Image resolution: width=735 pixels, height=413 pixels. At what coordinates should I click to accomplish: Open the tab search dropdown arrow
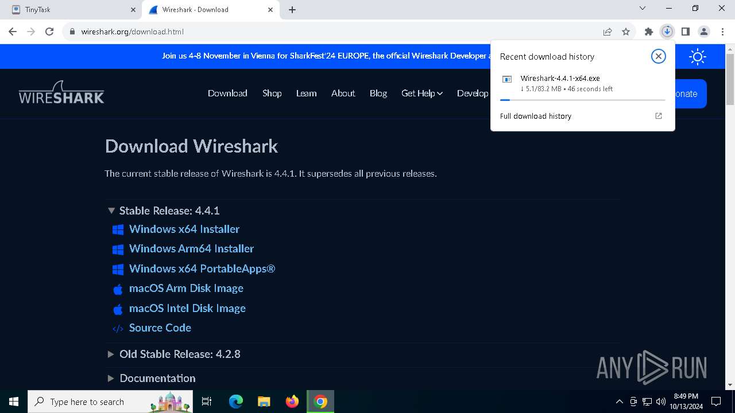[643, 9]
